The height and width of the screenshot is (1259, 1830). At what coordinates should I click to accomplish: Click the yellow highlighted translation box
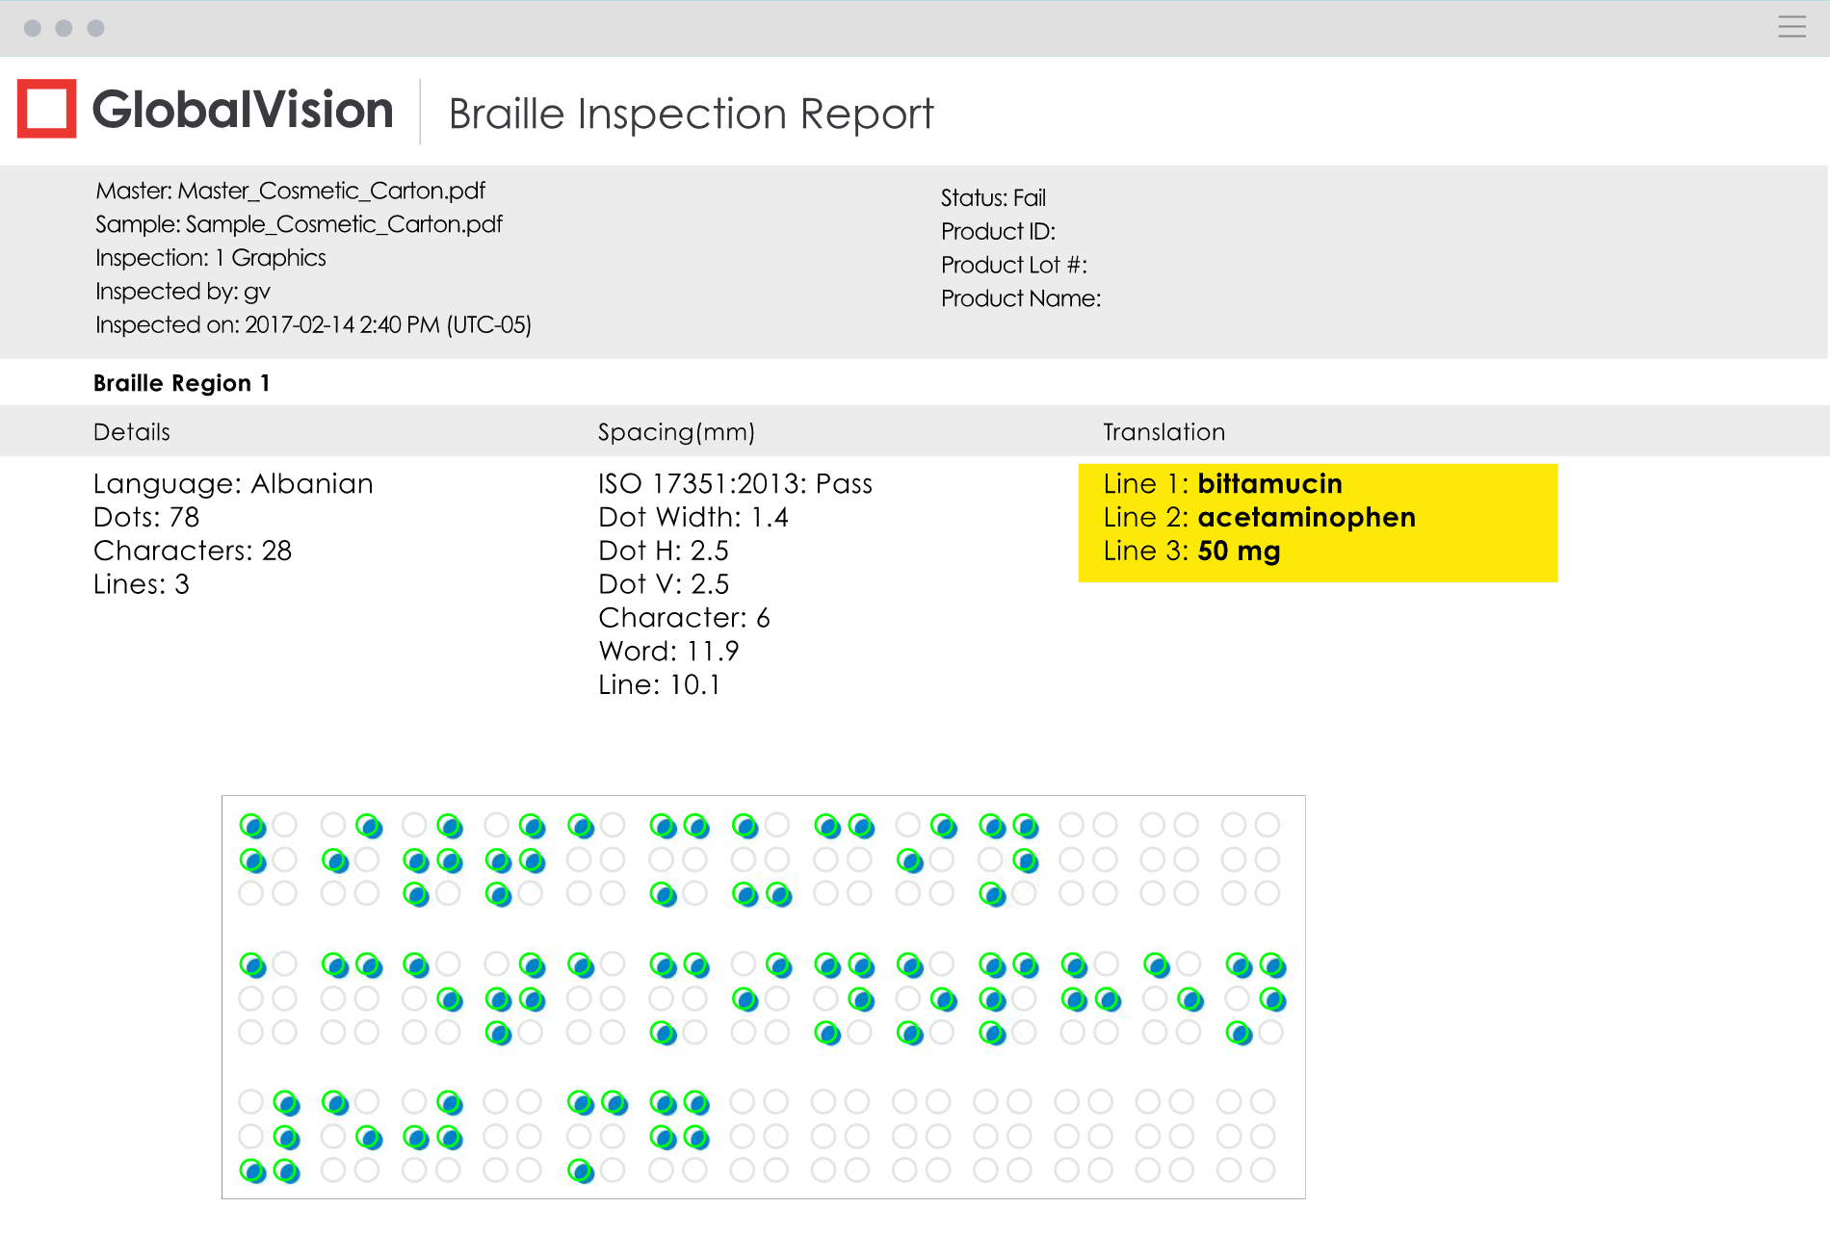(x=1317, y=523)
